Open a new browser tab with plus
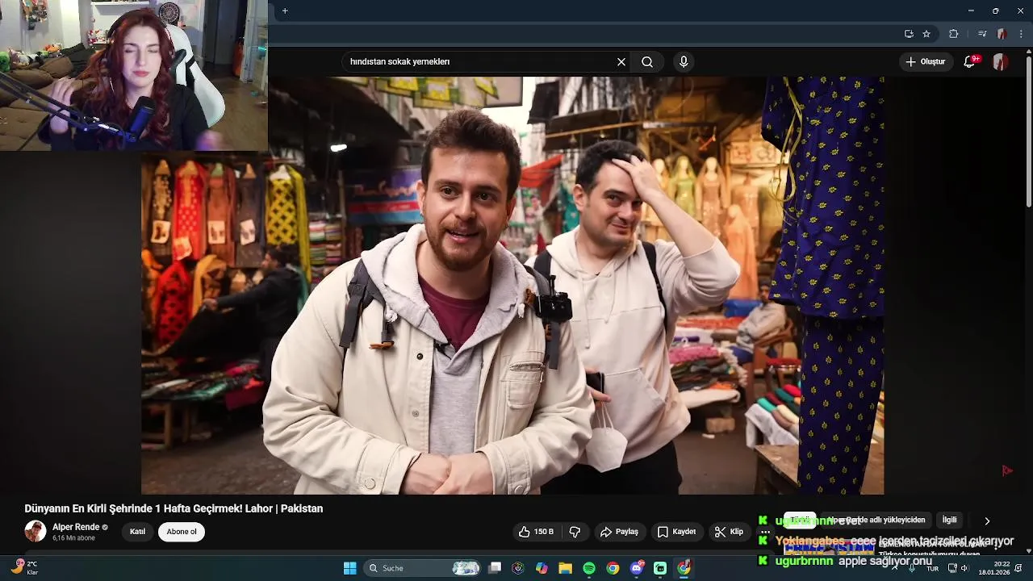The height and width of the screenshot is (581, 1033). pos(285,10)
